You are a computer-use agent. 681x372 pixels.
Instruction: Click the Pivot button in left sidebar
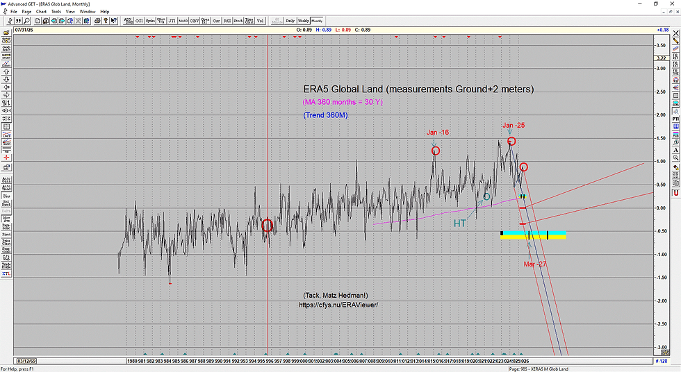click(6, 235)
